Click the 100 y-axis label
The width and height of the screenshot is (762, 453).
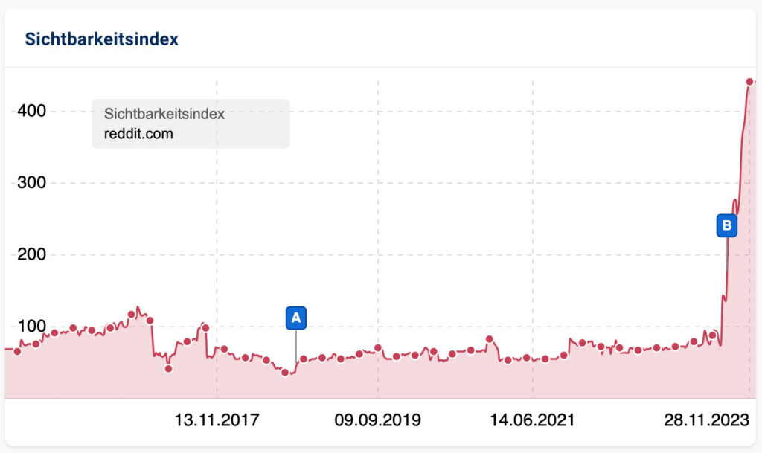click(x=31, y=327)
